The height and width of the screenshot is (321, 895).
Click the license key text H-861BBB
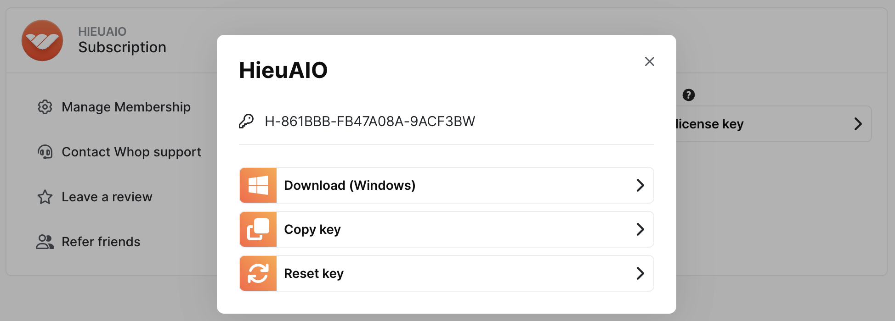point(370,122)
